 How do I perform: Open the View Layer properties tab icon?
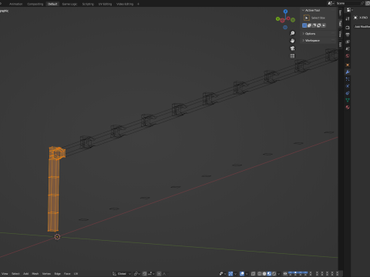pyautogui.click(x=348, y=42)
